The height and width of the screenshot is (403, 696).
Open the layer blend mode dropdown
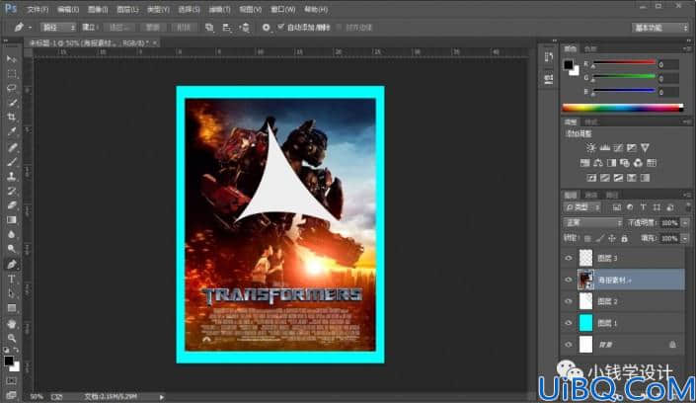coord(593,222)
